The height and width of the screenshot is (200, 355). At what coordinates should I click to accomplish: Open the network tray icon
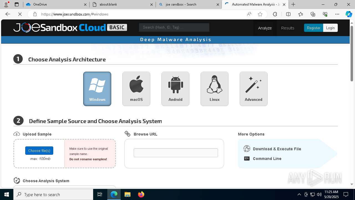point(312,194)
